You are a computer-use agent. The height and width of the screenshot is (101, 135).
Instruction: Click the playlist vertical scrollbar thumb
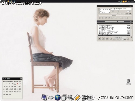pos(131,27)
